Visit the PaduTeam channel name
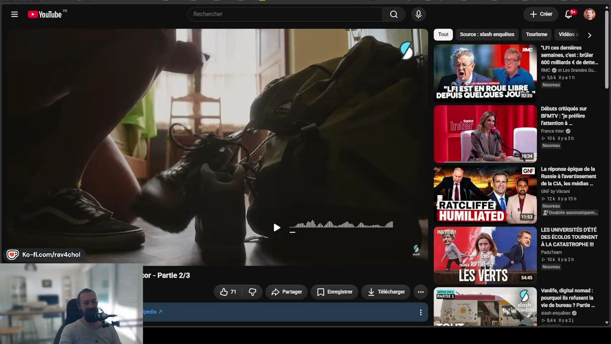The image size is (611, 344). (x=551, y=252)
